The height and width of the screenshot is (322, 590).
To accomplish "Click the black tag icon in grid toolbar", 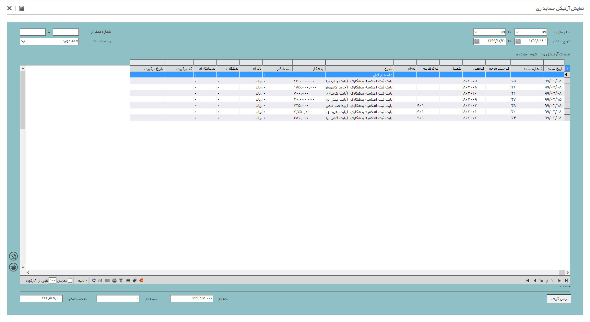I will 135,281.
